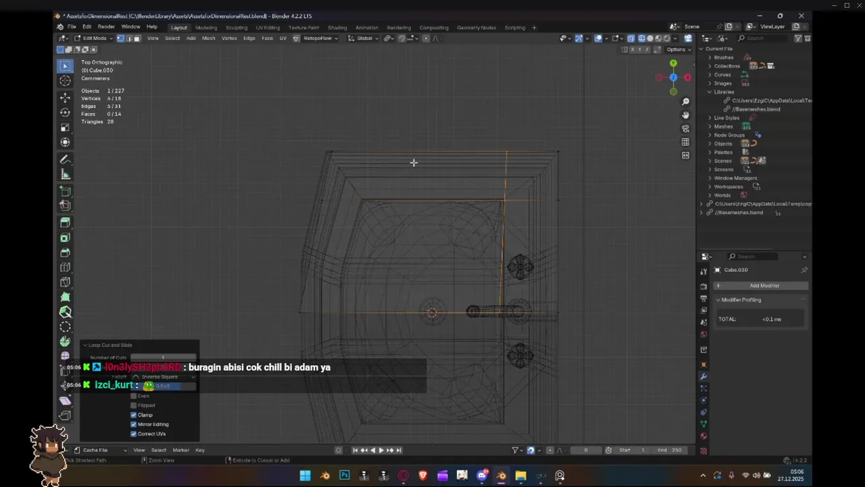The image size is (865, 487).
Task: Toggle the Even checkbox
Action: pyautogui.click(x=134, y=396)
